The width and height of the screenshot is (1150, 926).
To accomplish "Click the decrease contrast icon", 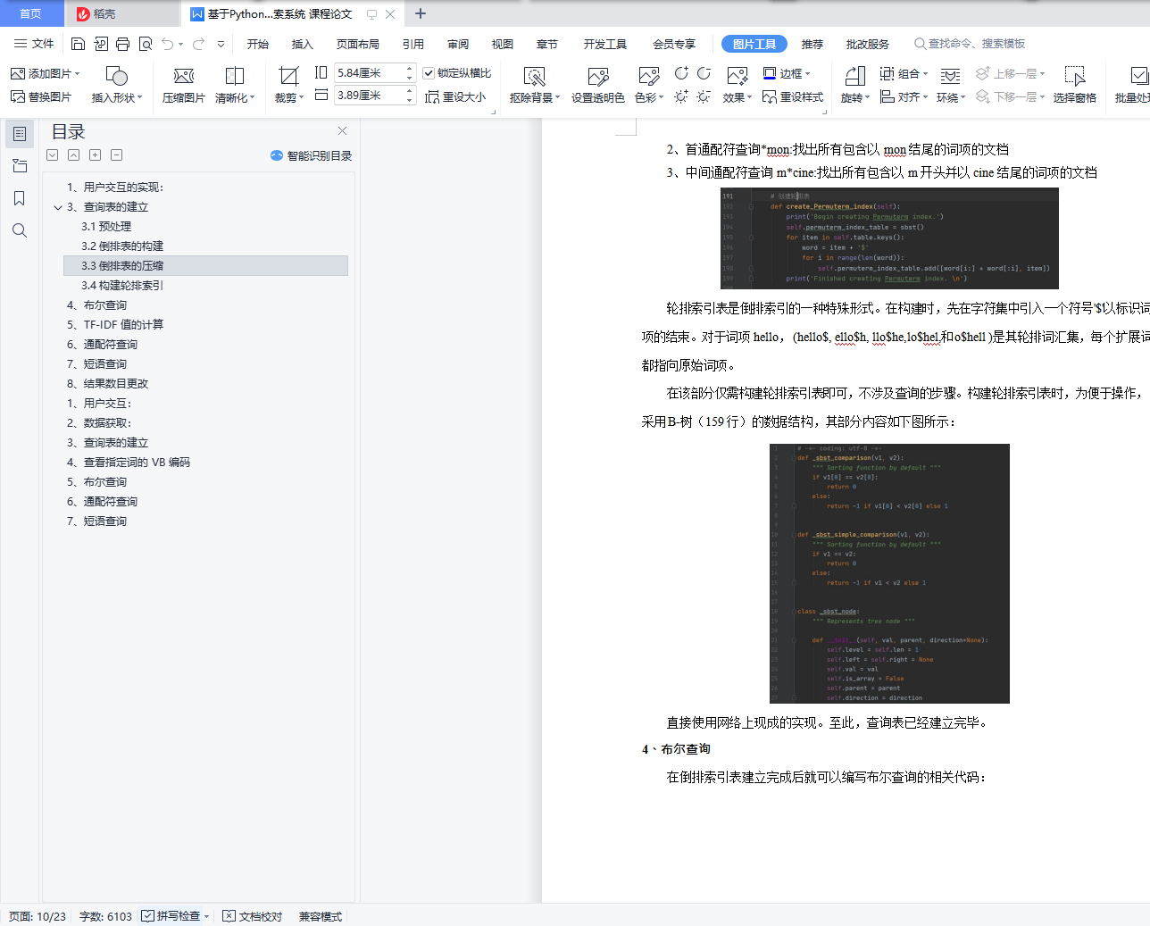I will click(x=704, y=73).
